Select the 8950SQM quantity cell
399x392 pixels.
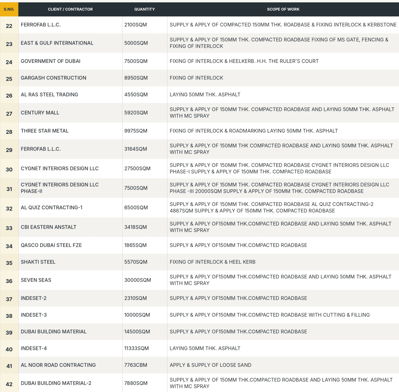coord(144,78)
